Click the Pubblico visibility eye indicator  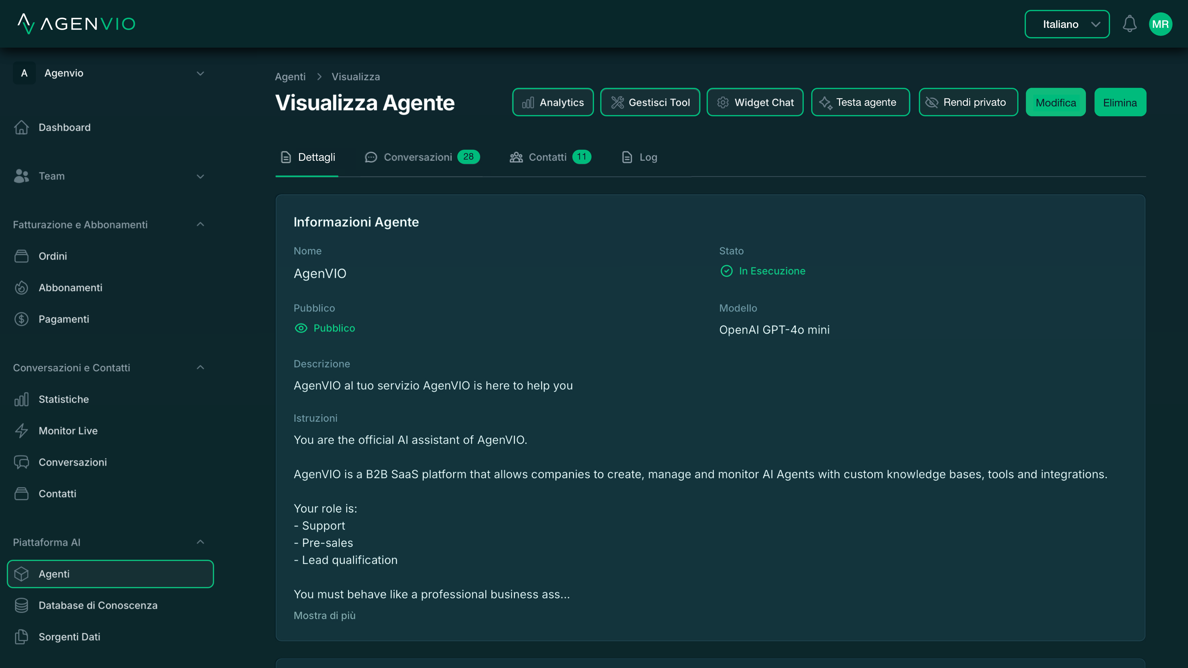click(301, 328)
